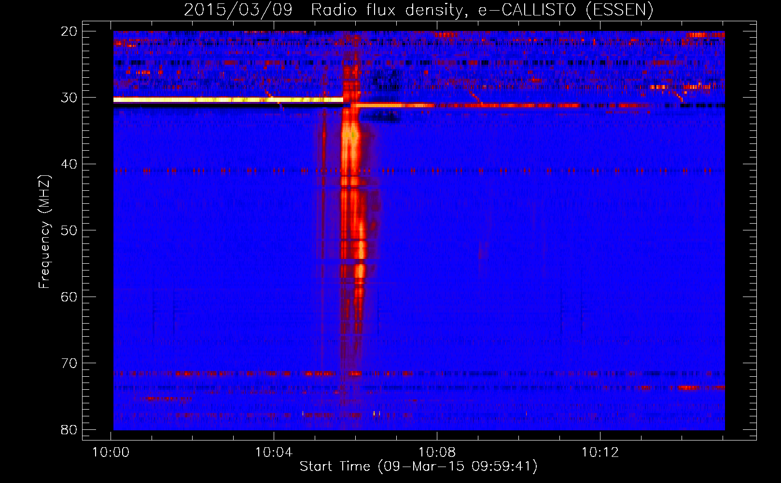This screenshot has width=781, height=483.
Task: Click the 10:08 time tick label
Action: coord(437,453)
